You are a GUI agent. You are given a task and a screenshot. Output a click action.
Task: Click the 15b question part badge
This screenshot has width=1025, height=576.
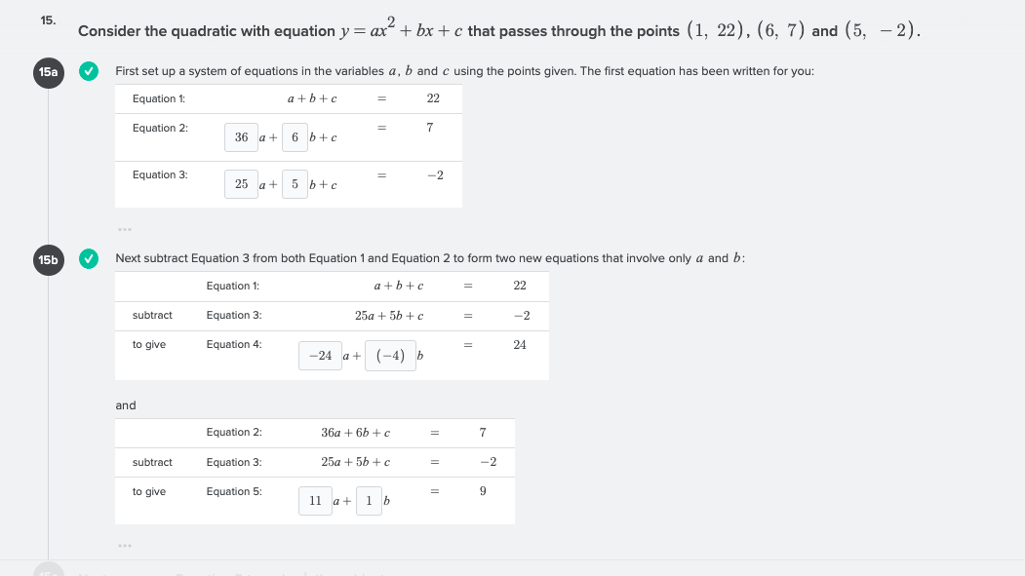tap(48, 260)
